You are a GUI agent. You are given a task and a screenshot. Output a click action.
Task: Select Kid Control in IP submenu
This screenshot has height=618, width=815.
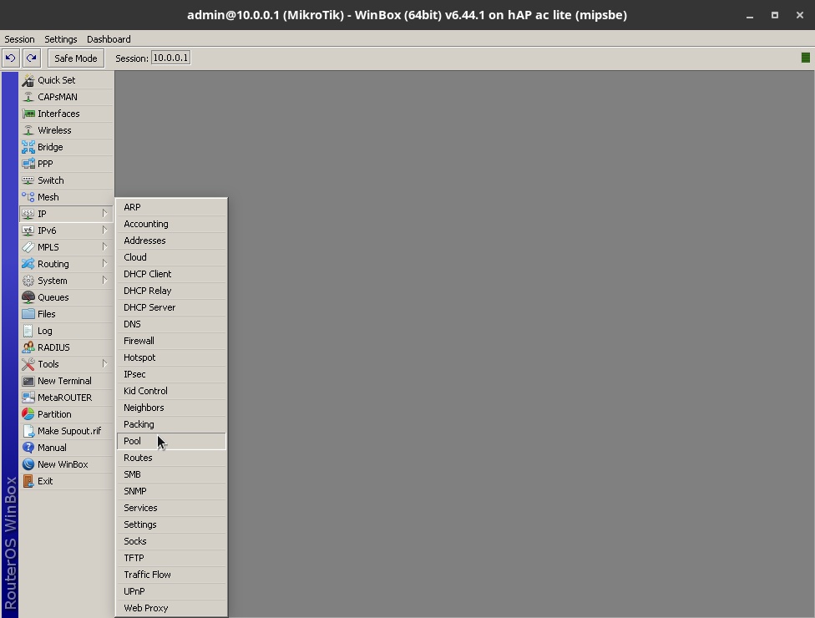pos(171,391)
